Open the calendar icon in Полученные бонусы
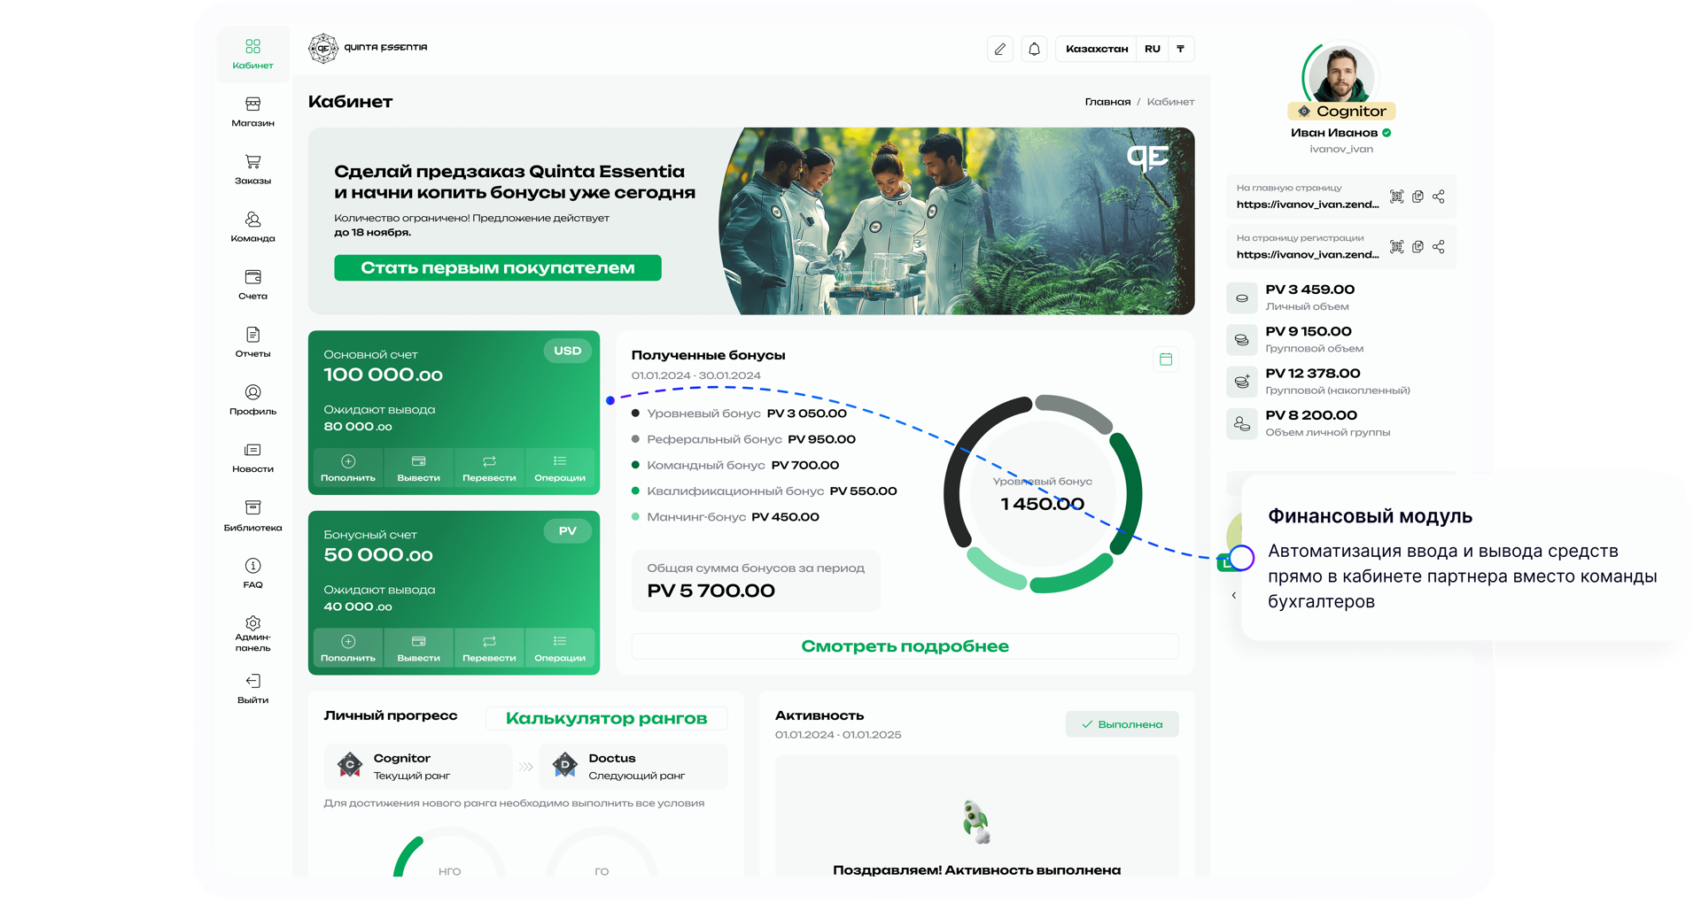This screenshot has width=1701, height=912. point(1166,359)
